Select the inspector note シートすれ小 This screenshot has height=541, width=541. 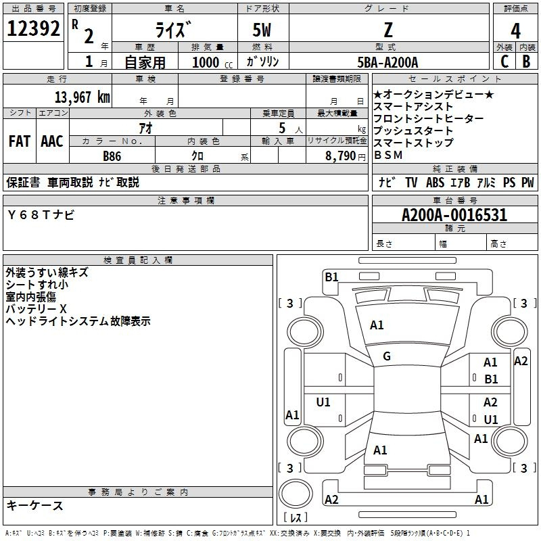point(37,285)
